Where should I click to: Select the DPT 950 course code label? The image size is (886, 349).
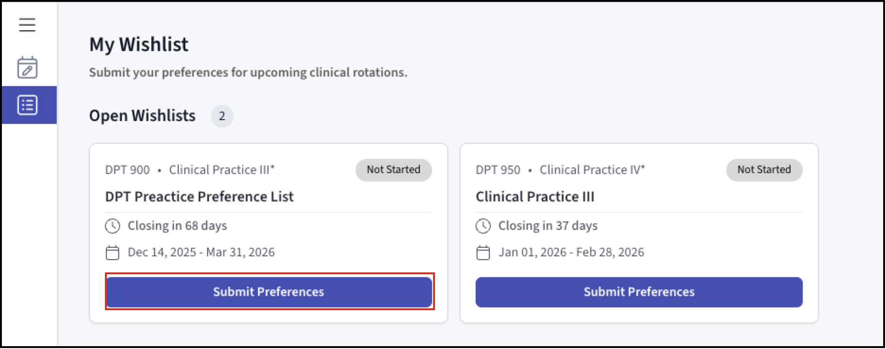pos(498,170)
